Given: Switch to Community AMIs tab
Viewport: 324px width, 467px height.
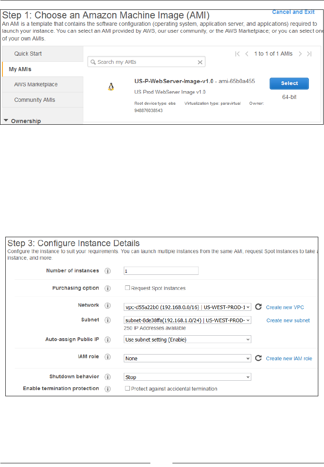Looking at the screenshot, I should [x=43, y=100].
